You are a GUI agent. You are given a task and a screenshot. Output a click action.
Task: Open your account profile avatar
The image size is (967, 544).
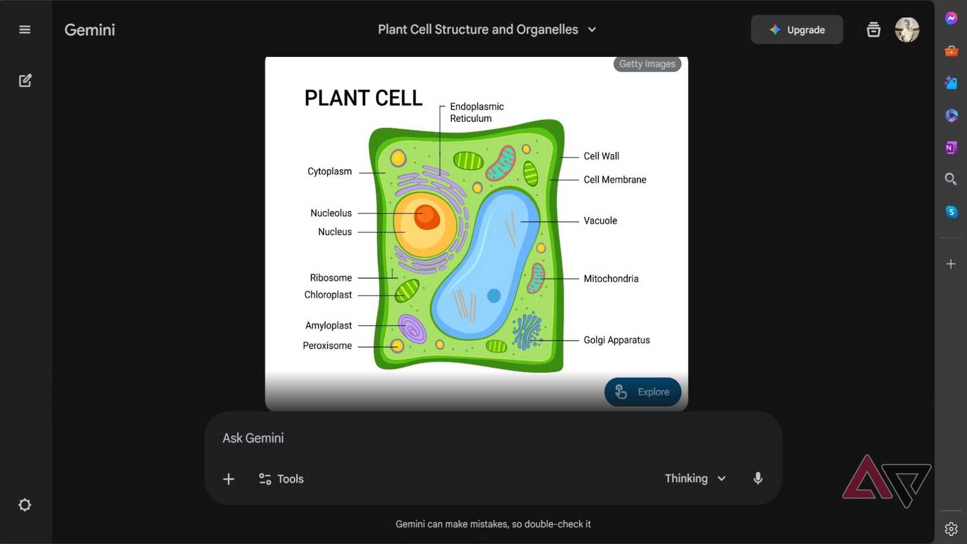[x=907, y=29]
